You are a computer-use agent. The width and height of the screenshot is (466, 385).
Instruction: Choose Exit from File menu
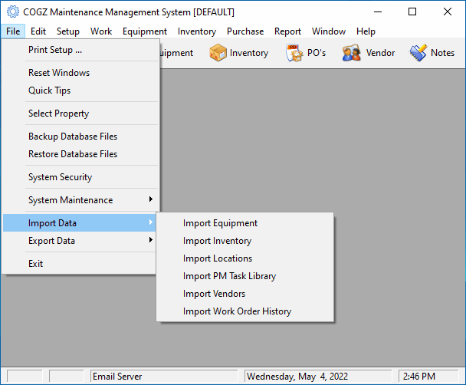(80, 264)
